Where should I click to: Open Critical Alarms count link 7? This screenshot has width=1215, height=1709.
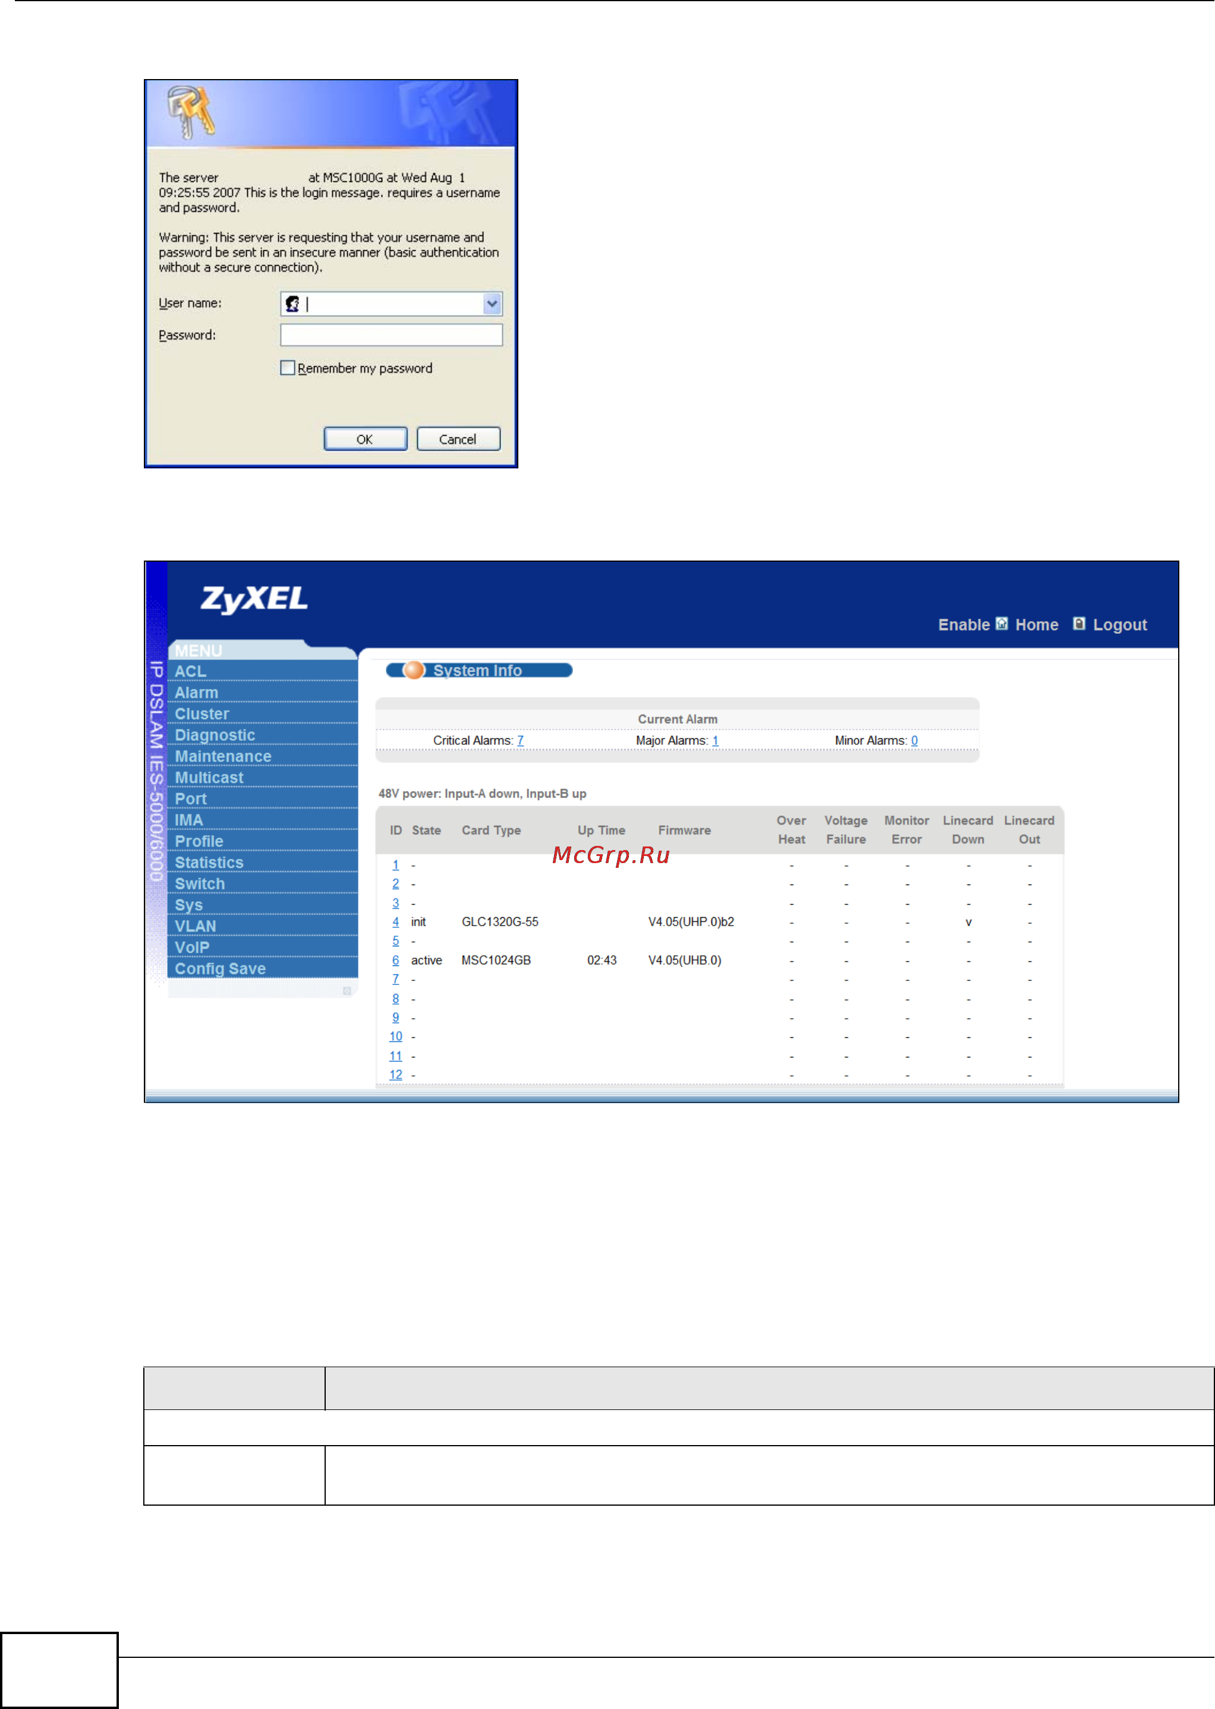point(520,740)
